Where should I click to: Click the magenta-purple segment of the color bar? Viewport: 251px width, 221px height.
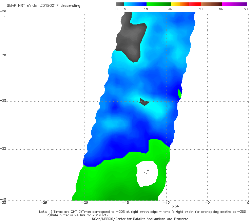coord(235,4)
